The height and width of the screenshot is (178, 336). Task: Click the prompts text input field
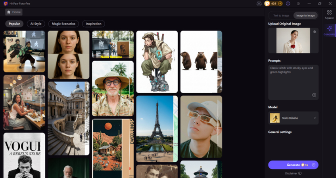point(294,82)
